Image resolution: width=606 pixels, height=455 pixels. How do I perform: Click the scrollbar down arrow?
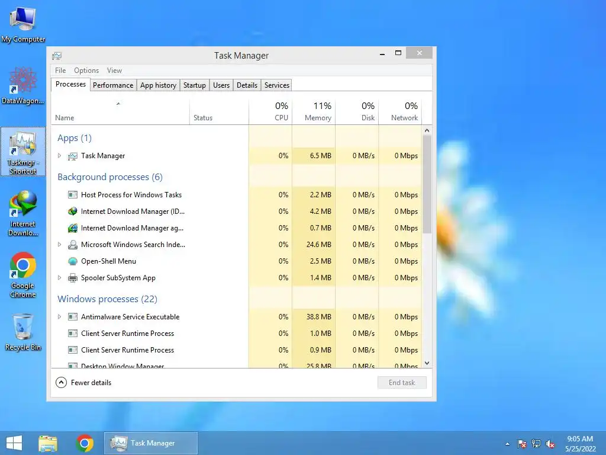pyautogui.click(x=427, y=363)
